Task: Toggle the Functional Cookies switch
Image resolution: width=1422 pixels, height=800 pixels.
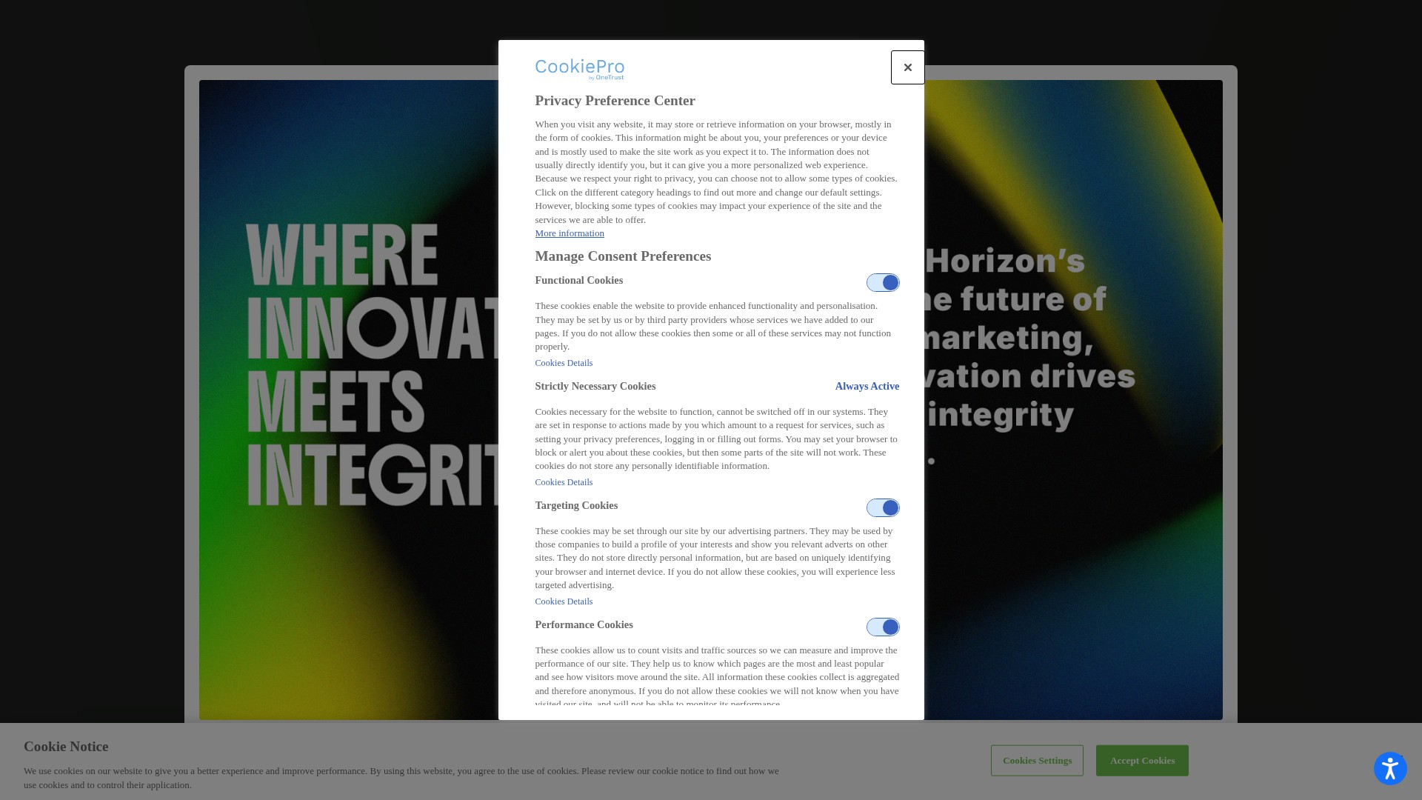Action: tap(883, 283)
